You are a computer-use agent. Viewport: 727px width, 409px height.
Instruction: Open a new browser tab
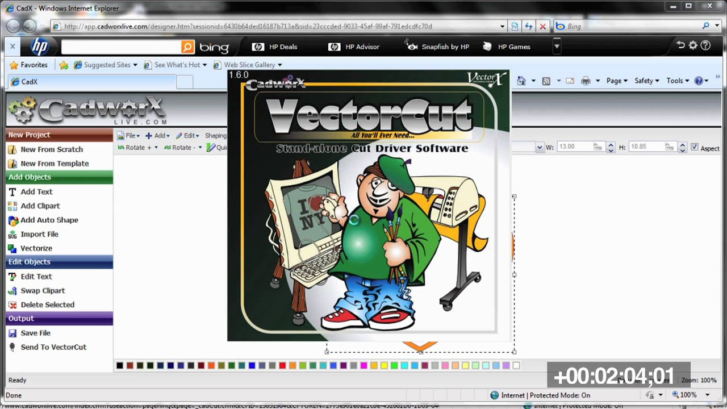tap(185, 82)
